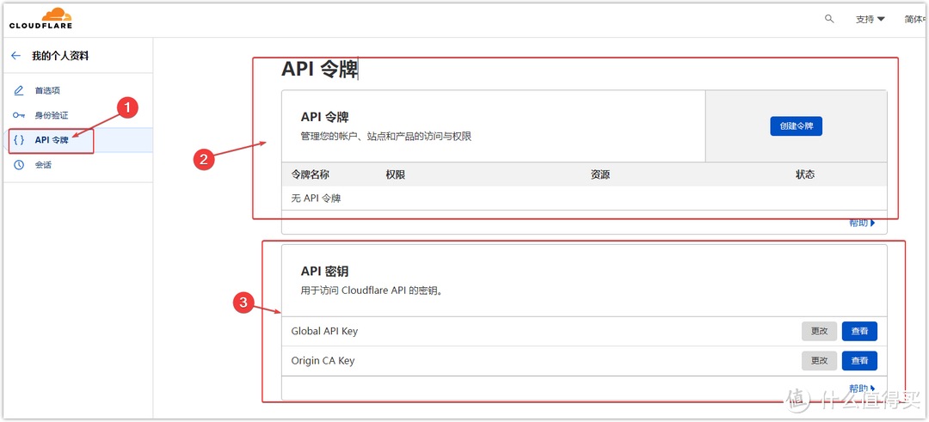Click the 我的个人资料 heading text
Viewport: 929px width, 422px height.
(x=60, y=56)
